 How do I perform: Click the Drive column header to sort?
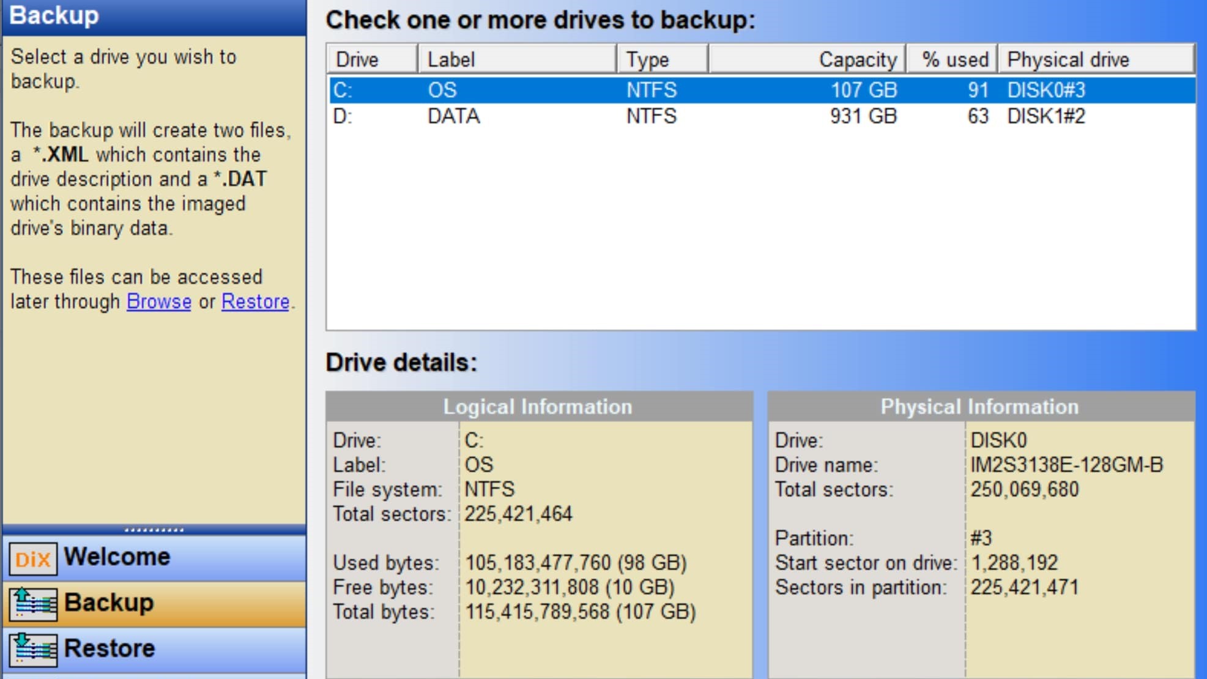coord(372,59)
